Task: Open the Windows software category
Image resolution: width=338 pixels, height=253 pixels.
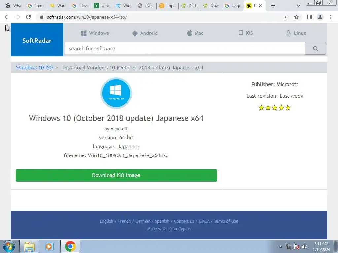Action: coord(95,33)
